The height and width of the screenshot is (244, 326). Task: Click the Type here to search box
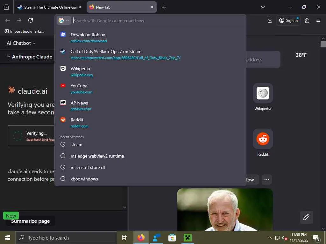coord(66,238)
